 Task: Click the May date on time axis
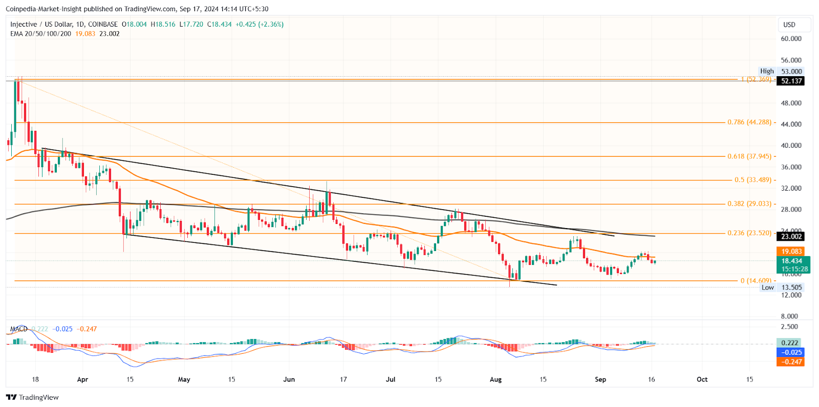[x=184, y=379]
